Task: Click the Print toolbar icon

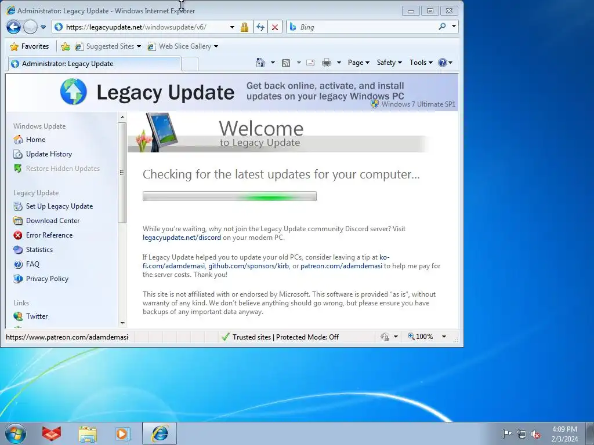Action: (326, 63)
